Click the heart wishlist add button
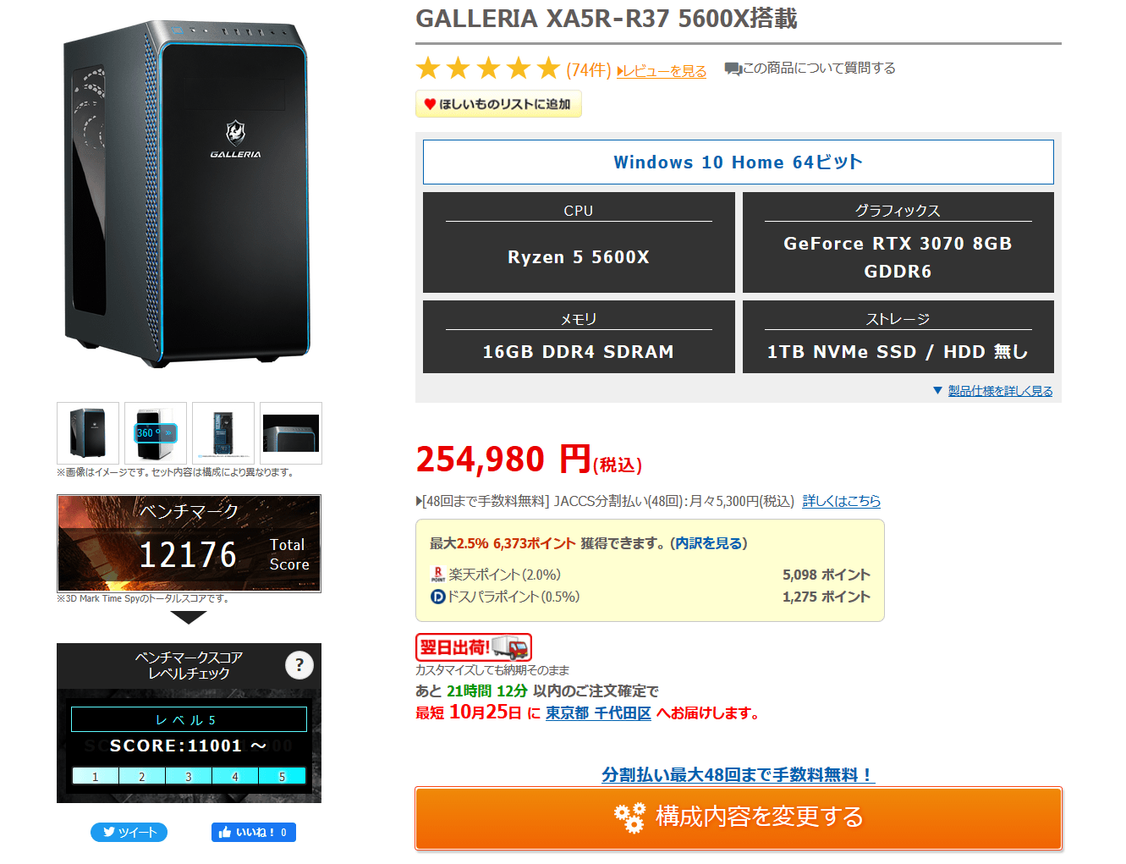Screen dimensions: 1126x864 coord(498,104)
